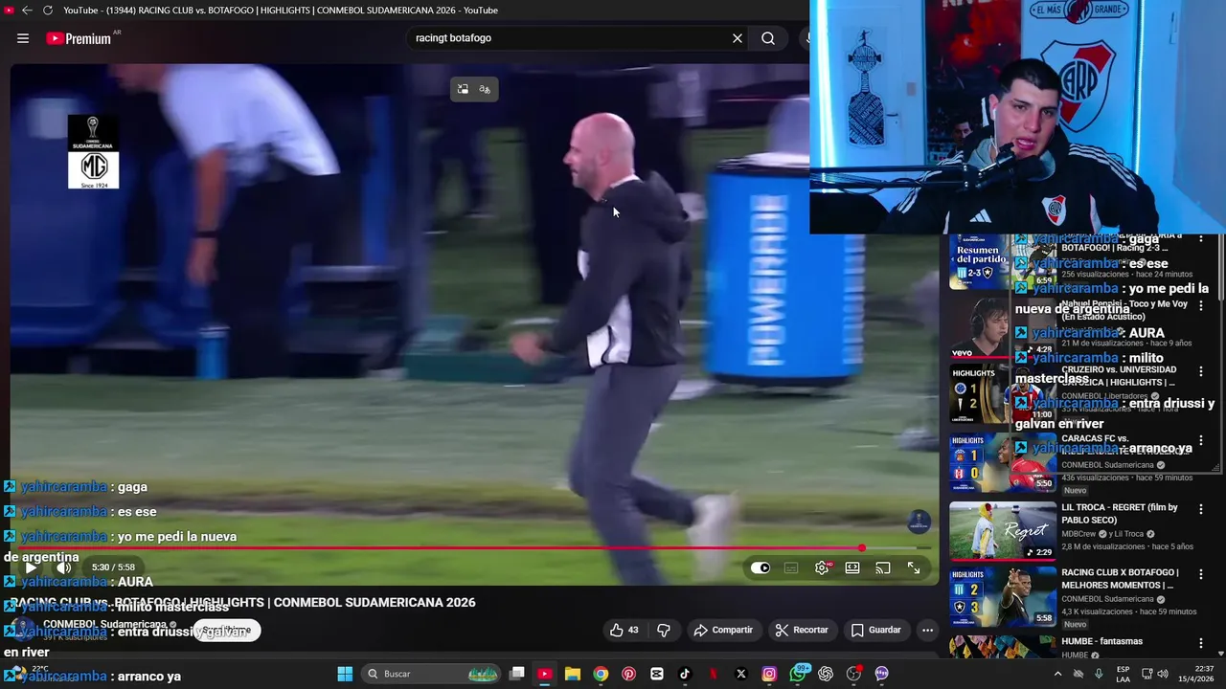
Task: Click the microphone tray icon
Action: [x=1099, y=674]
